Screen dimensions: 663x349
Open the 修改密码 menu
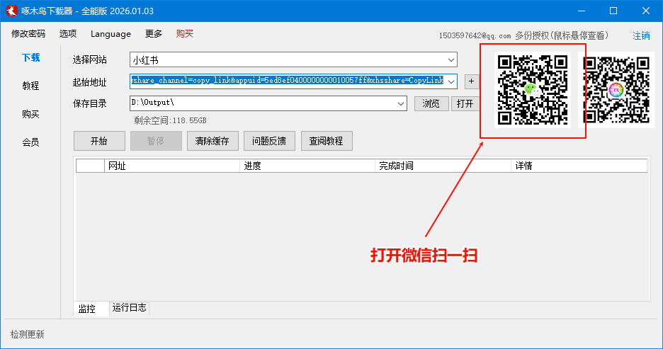click(x=28, y=34)
